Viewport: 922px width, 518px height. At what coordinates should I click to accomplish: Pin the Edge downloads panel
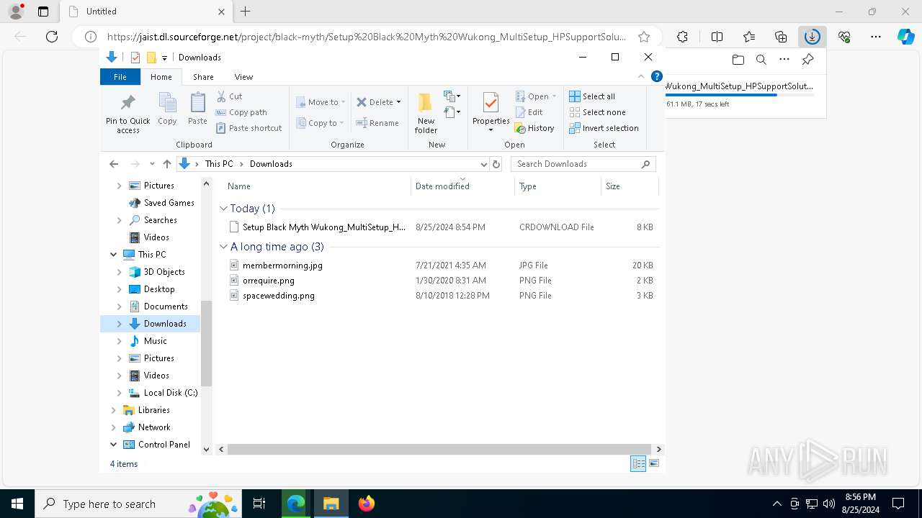click(x=808, y=60)
